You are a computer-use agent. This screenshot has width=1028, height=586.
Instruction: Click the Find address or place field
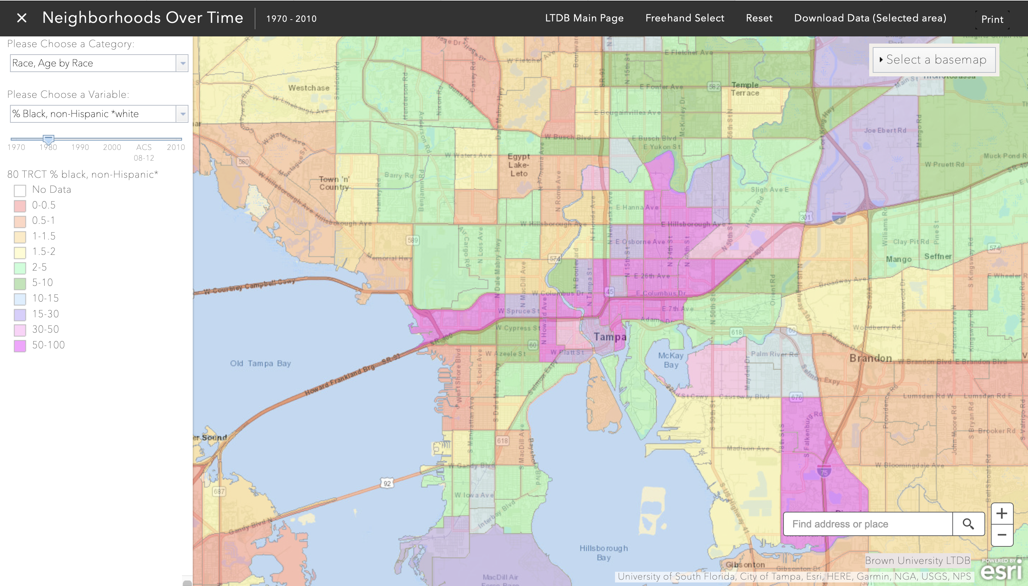point(867,524)
